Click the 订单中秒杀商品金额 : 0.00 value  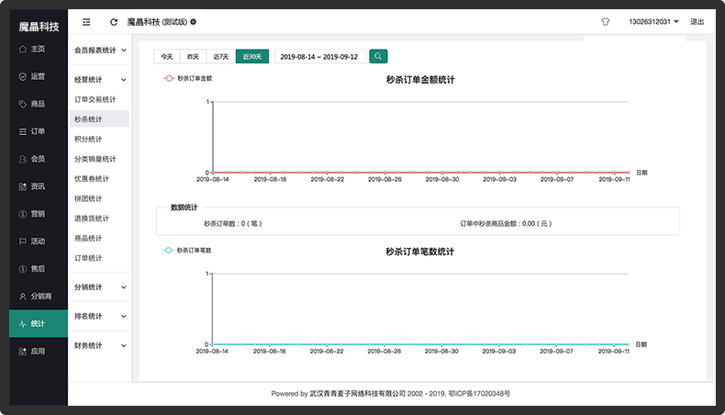[x=506, y=223]
